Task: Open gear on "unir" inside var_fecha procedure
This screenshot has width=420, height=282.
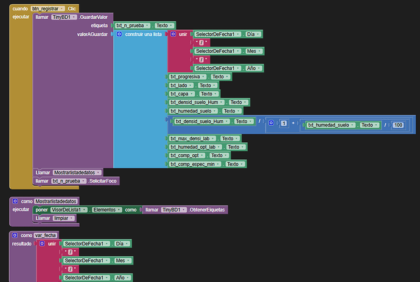Action: 42,243
